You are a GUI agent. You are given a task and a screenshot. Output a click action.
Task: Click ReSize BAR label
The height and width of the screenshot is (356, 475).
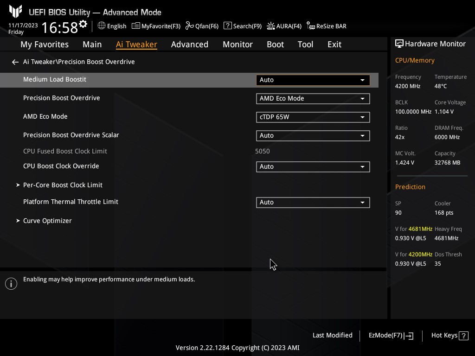click(x=331, y=26)
